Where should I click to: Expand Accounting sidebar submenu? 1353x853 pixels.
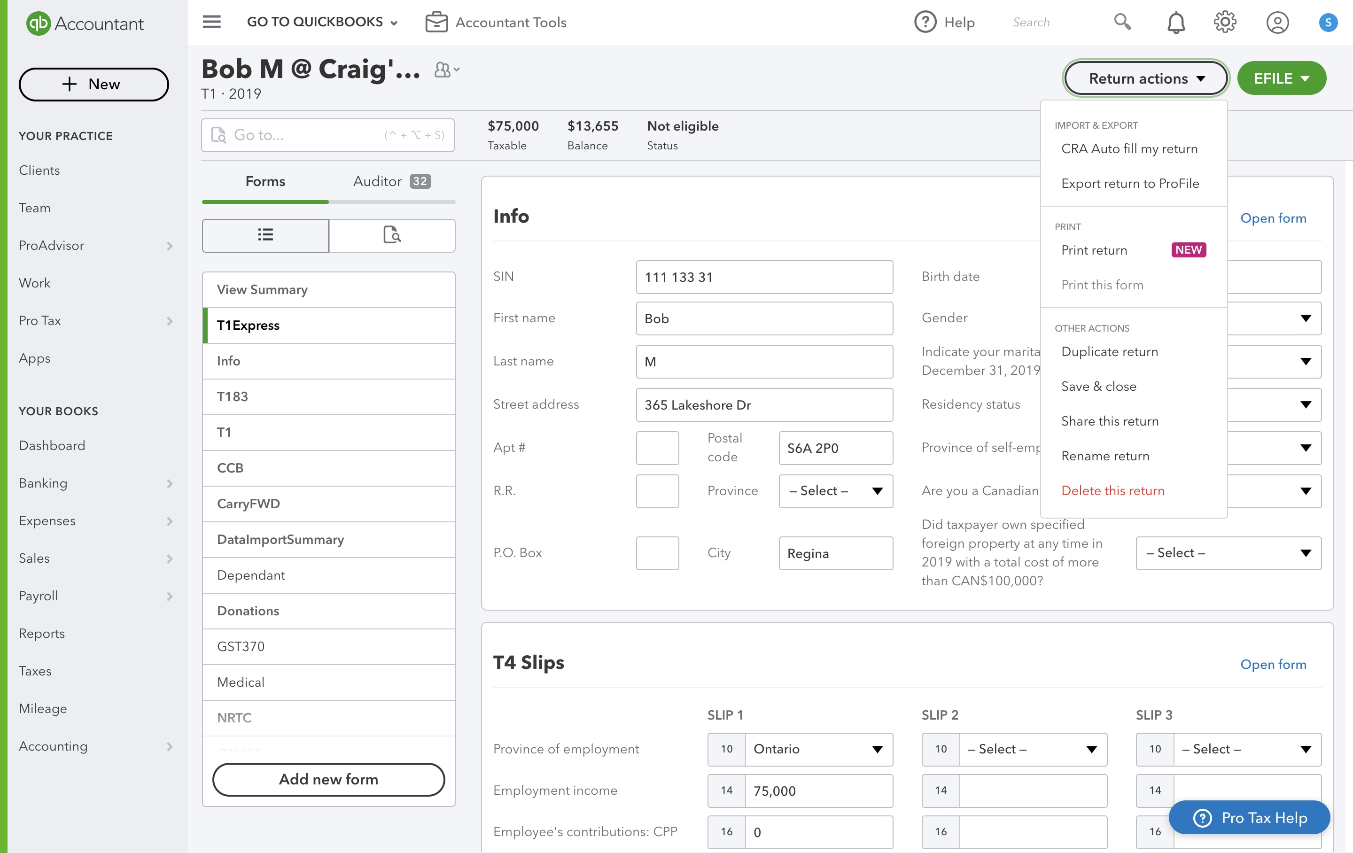(x=169, y=746)
